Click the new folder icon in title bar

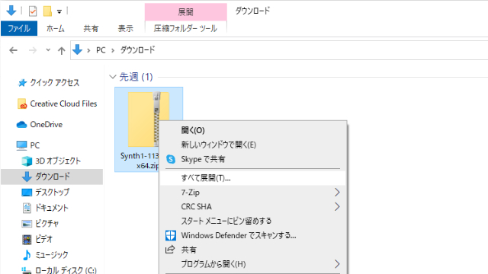[47, 11]
